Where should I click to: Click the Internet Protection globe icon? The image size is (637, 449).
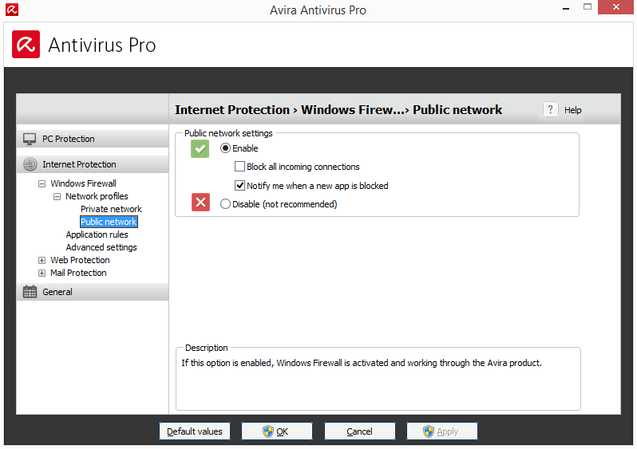point(30,164)
